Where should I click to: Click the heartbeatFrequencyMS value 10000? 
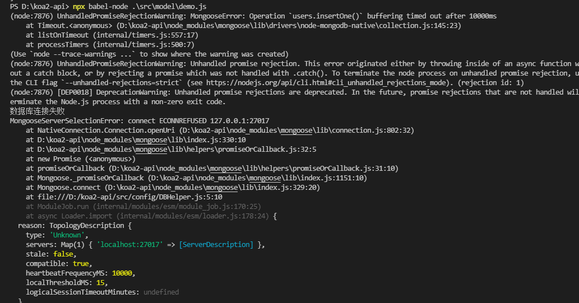coord(123,273)
